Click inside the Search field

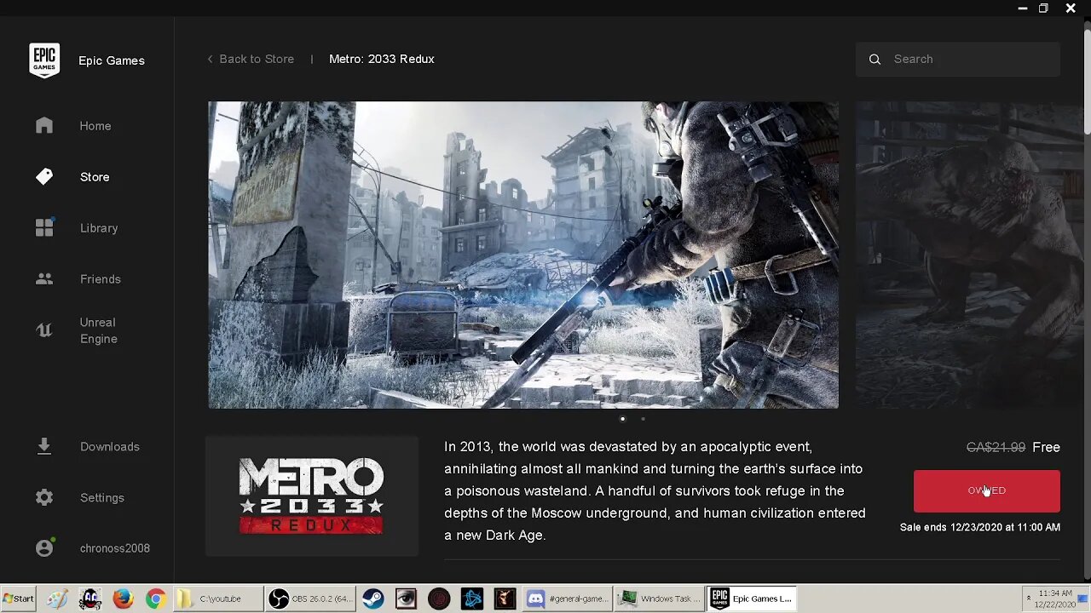click(958, 59)
